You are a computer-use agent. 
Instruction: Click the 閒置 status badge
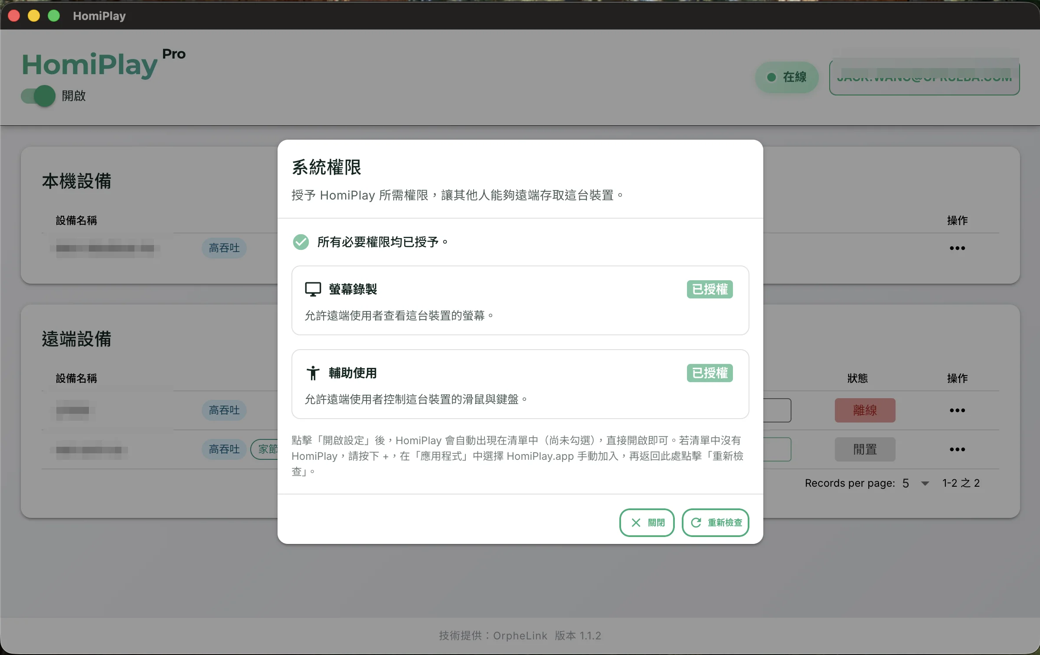(865, 449)
